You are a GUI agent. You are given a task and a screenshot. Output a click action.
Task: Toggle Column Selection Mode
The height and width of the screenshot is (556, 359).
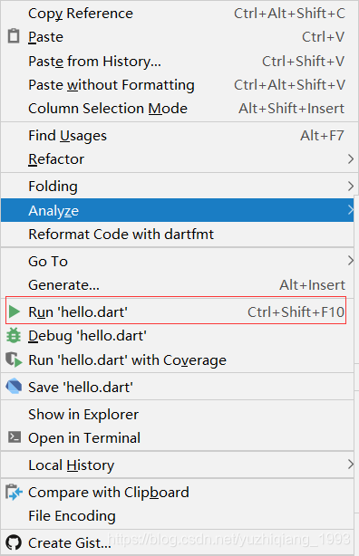179,109
